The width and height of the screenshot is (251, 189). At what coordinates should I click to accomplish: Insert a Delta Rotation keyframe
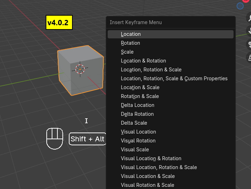170,114
